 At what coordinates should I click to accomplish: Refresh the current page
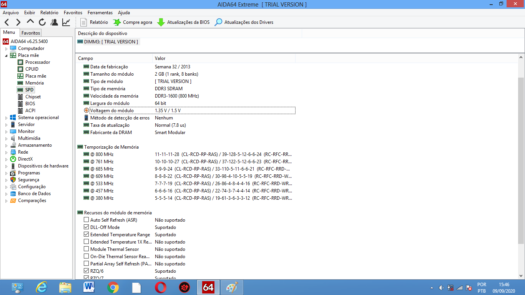pos(42,22)
